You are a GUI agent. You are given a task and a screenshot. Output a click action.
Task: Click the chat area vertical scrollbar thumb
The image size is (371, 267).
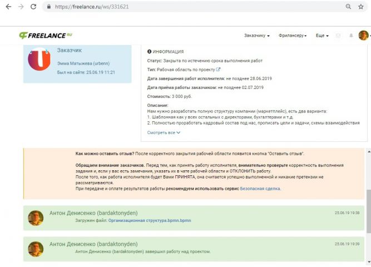click(x=368, y=211)
